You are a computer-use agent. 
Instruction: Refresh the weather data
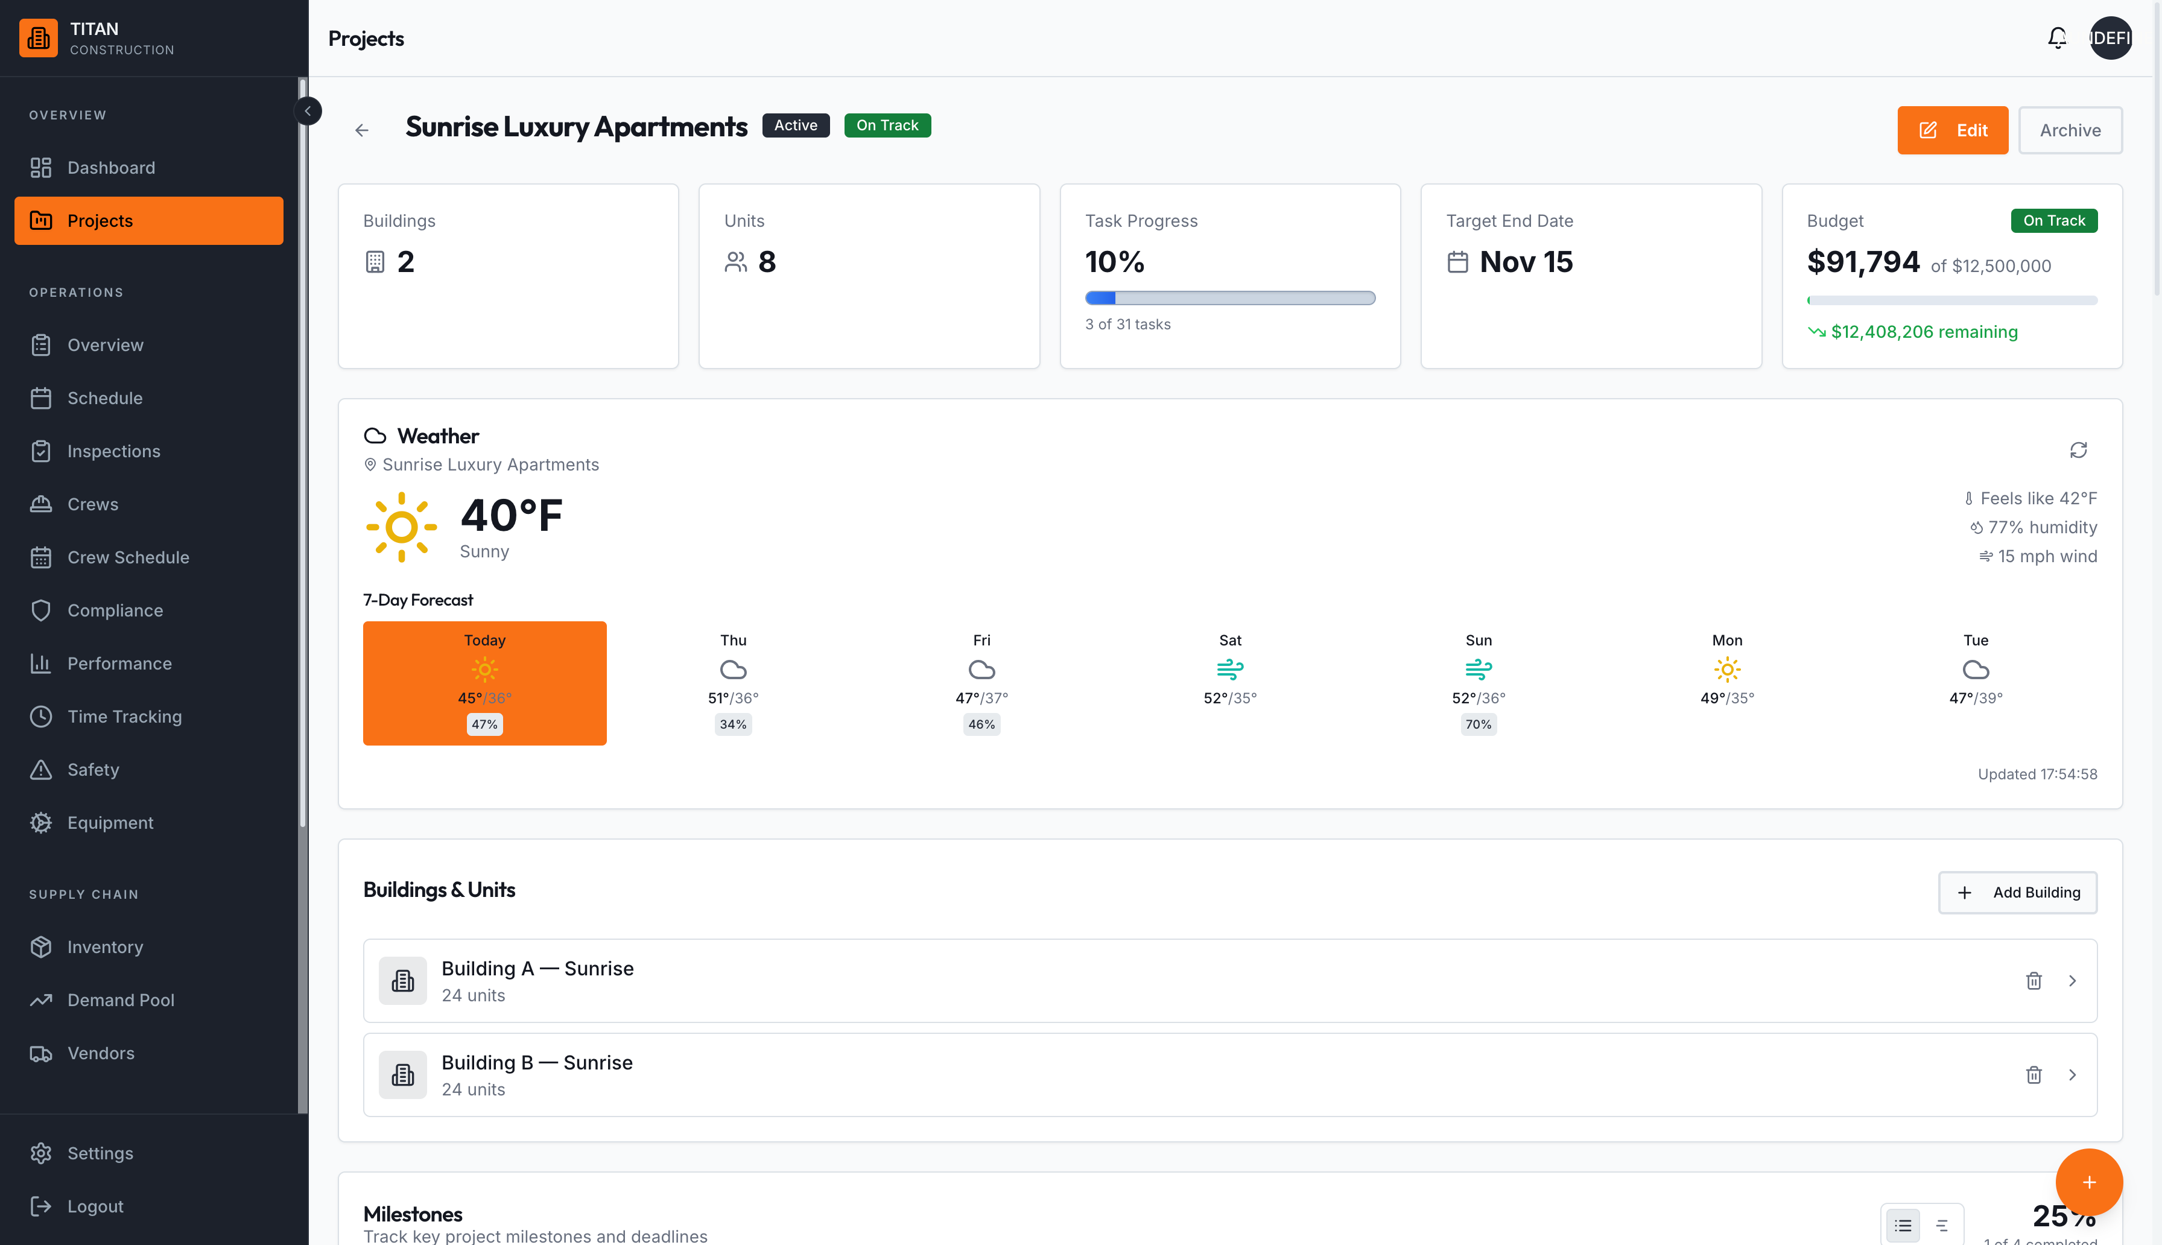2078,450
